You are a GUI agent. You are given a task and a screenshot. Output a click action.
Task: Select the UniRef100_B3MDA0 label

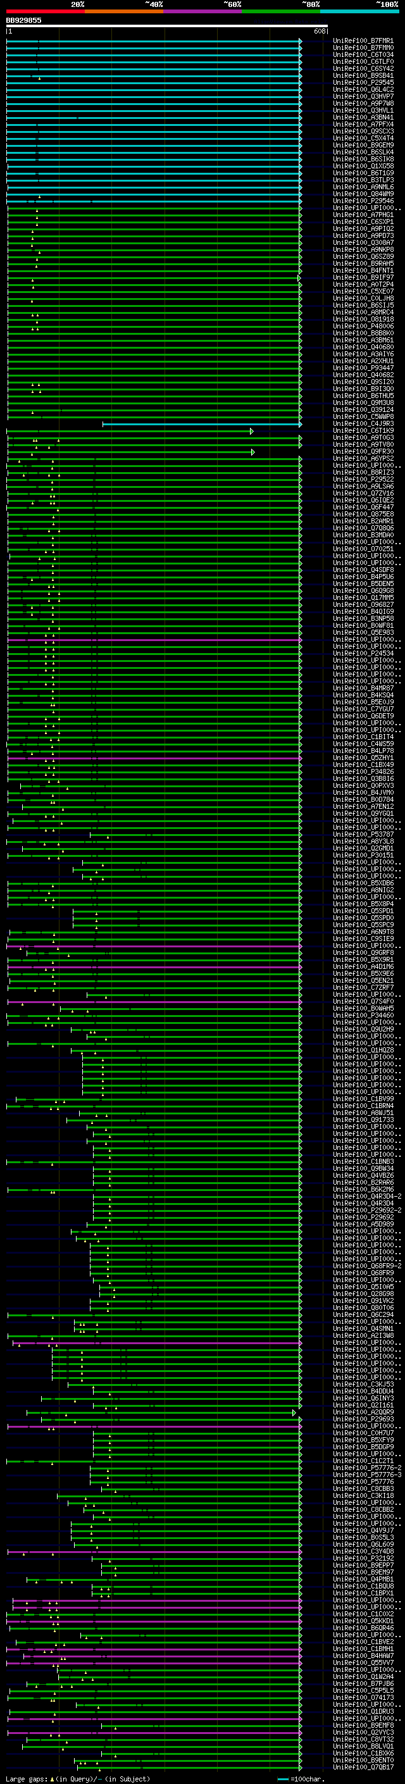363,535
